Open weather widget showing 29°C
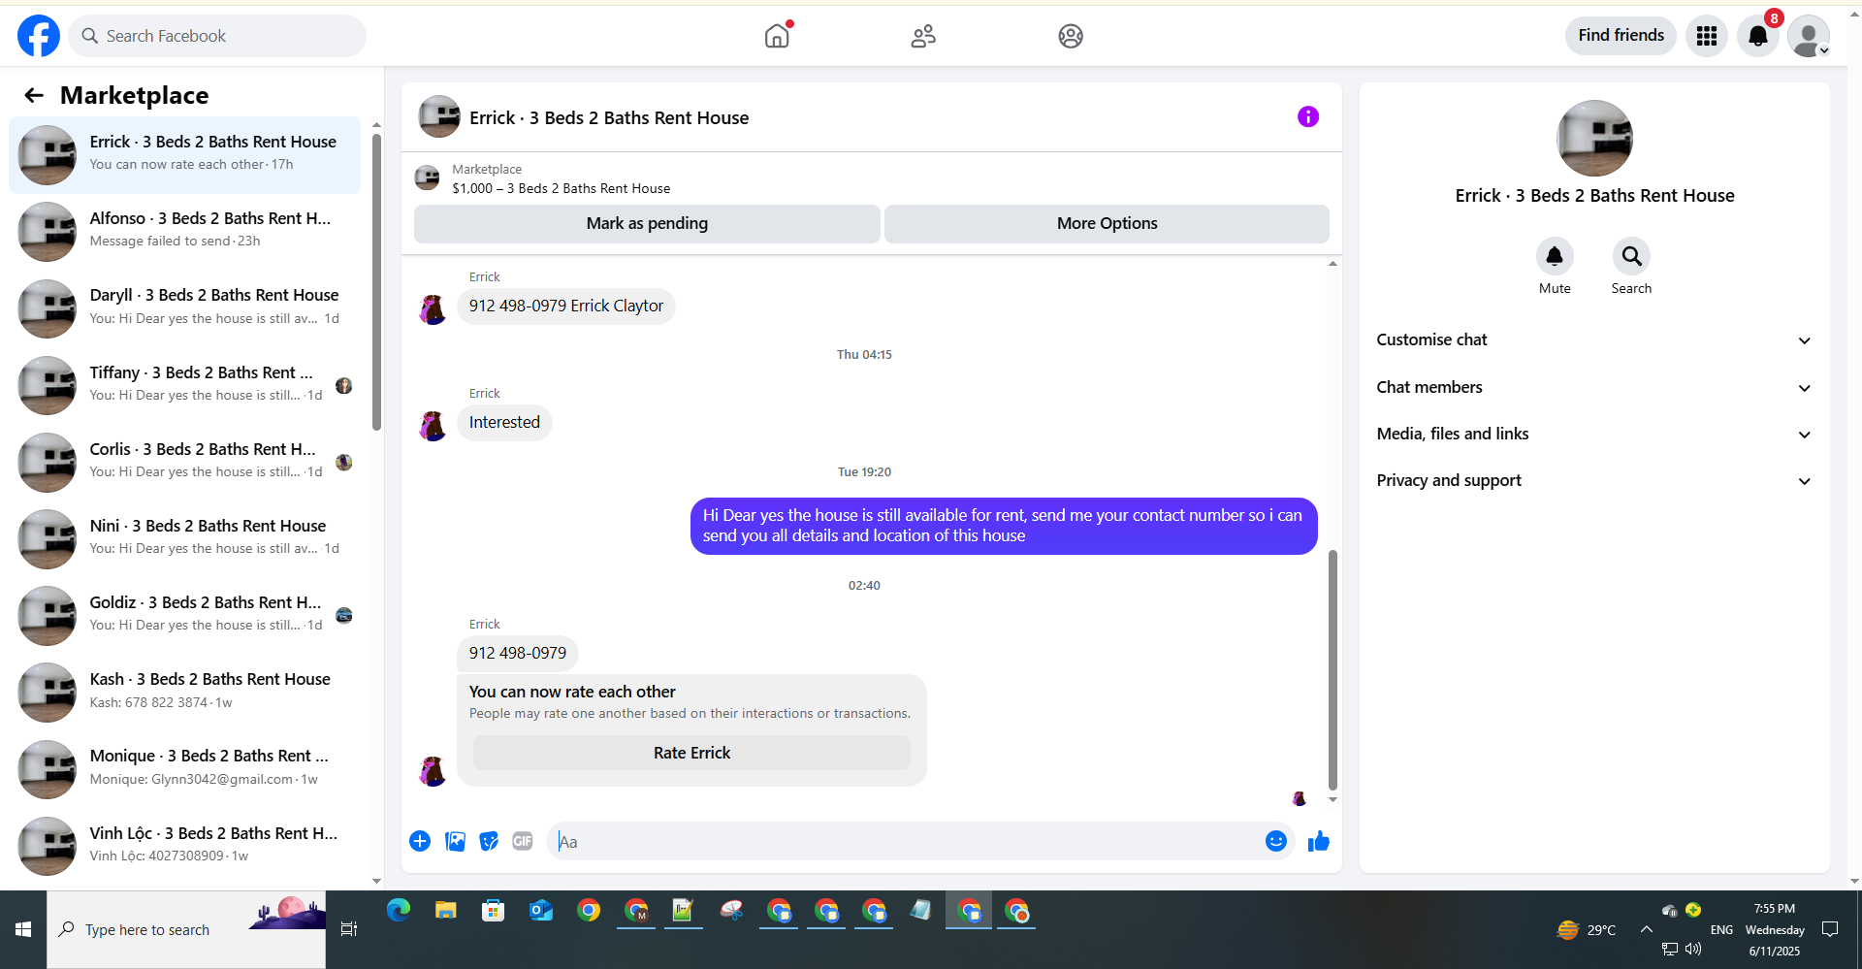The width and height of the screenshot is (1862, 969). [x=1587, y=929]
